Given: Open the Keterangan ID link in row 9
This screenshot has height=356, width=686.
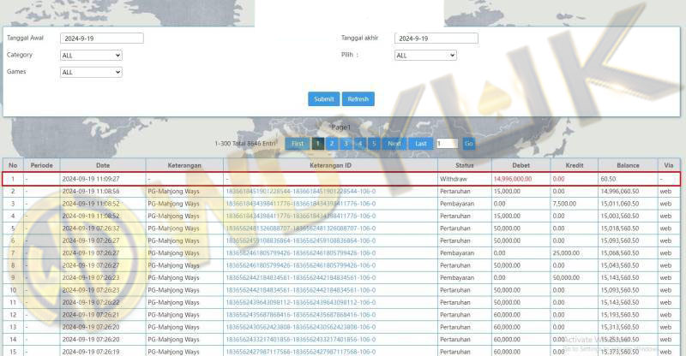Looking at the screenshot, I should (x=301, y=278).
